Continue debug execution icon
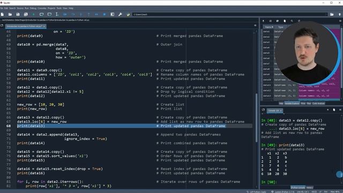This screenshot has width=343, height=193. (x=96, y=14)
